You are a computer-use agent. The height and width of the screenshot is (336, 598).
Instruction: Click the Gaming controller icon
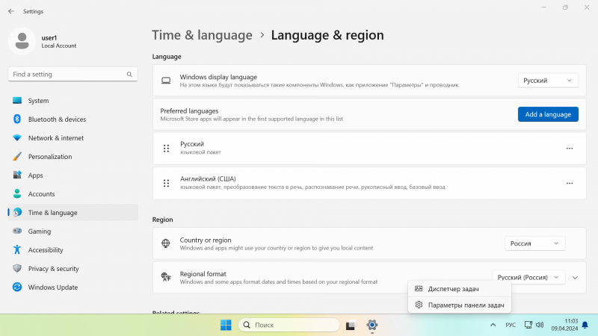[17, 231]
